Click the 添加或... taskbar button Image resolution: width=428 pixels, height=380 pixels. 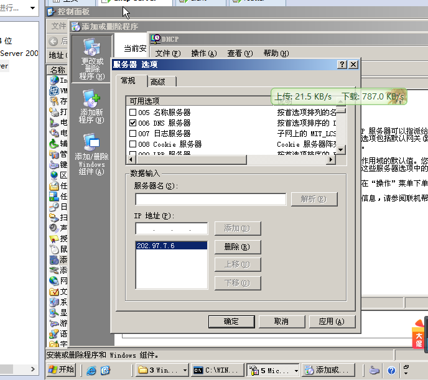point(328,370)
